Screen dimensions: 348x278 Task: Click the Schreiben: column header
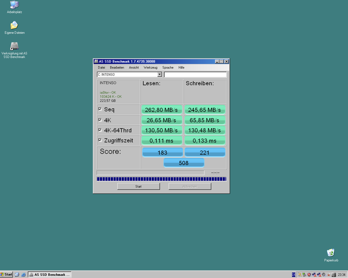[200, 83]
